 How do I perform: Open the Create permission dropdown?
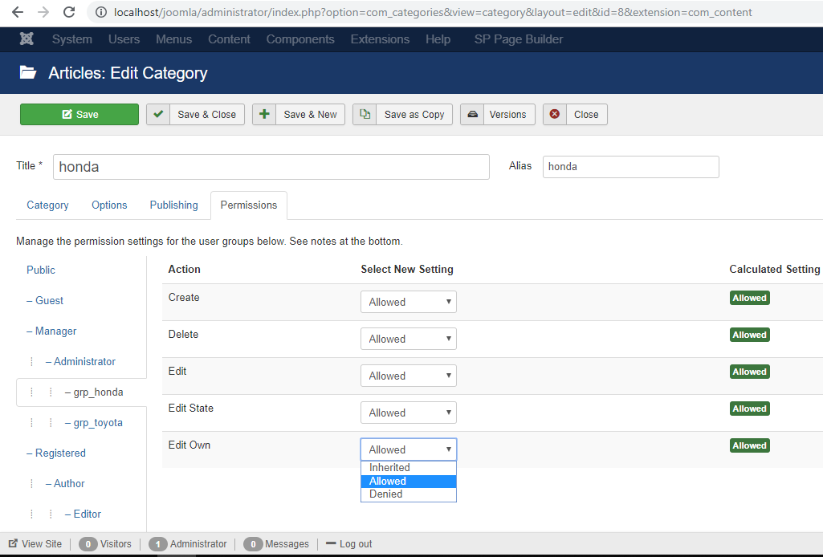(408, 302)
